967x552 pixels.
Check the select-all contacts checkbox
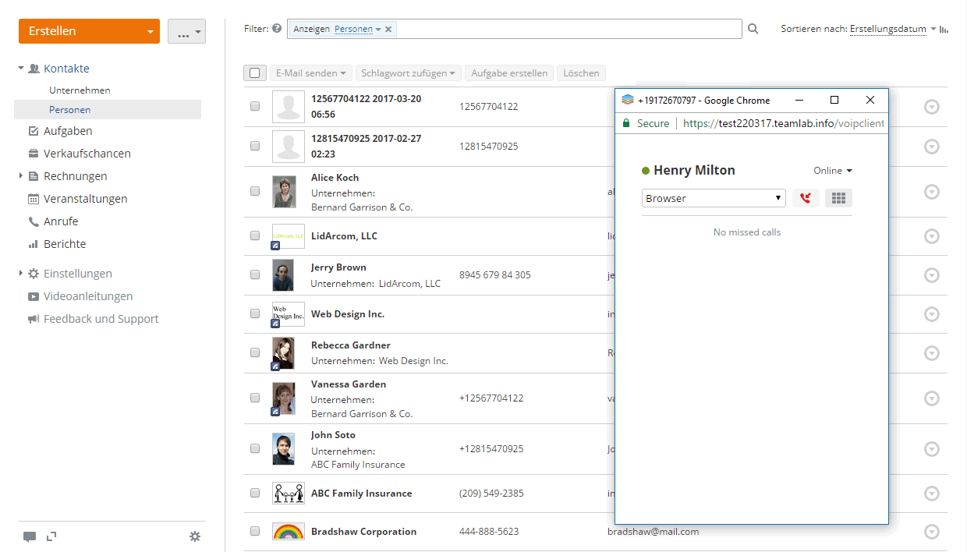click(255, 73)
